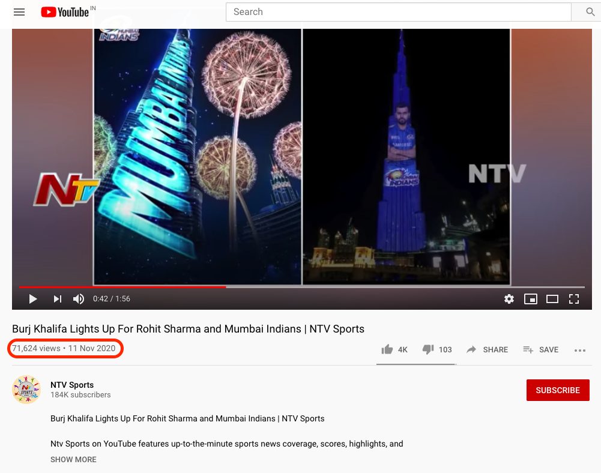Seek on the video progress bar

tap(302, 287)
